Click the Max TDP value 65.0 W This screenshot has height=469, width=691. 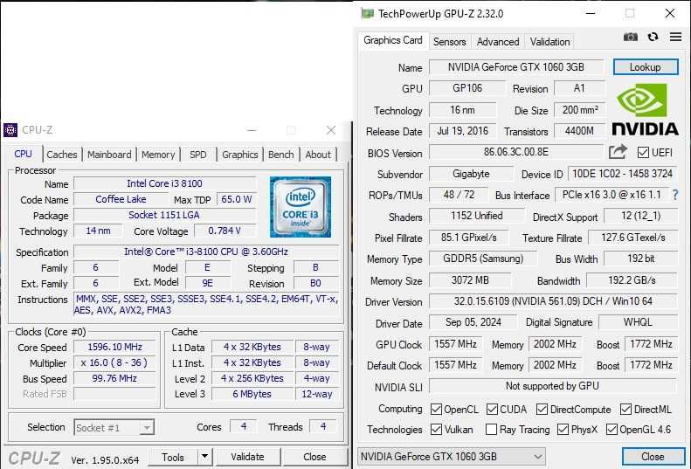[237, 199]
